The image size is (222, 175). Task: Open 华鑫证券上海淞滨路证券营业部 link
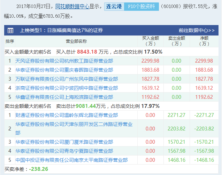coord(64,97)
